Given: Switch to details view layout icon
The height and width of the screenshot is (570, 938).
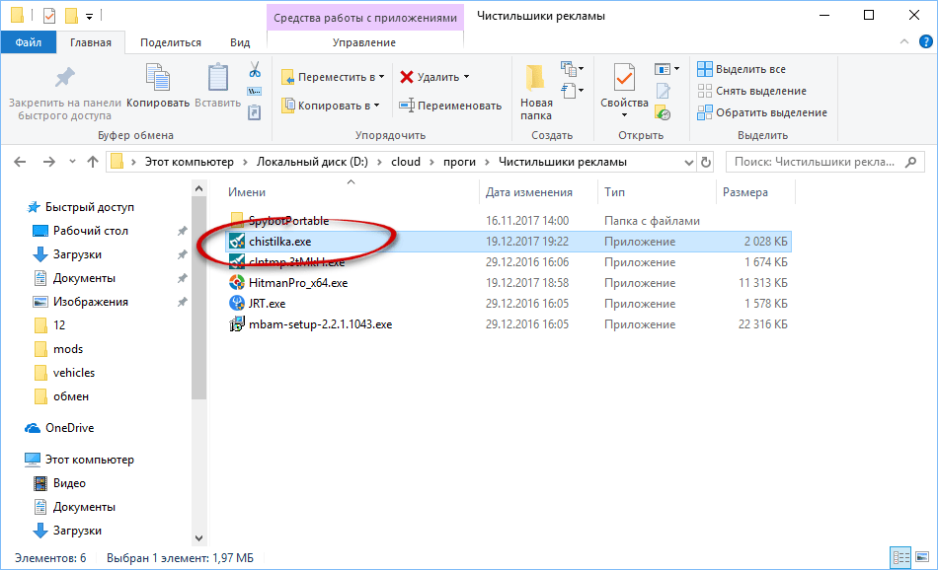Looking at the screenshot, I should (899, 558).
